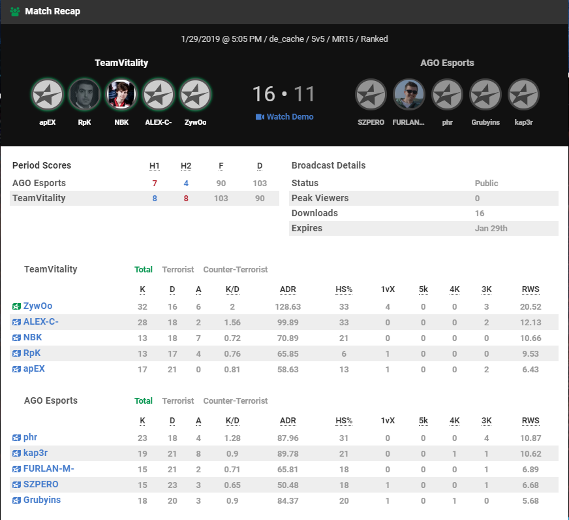Viewport: 569px width, 520px height.
Task: Click the 16 • 11 final score
Action: point(284,94)
